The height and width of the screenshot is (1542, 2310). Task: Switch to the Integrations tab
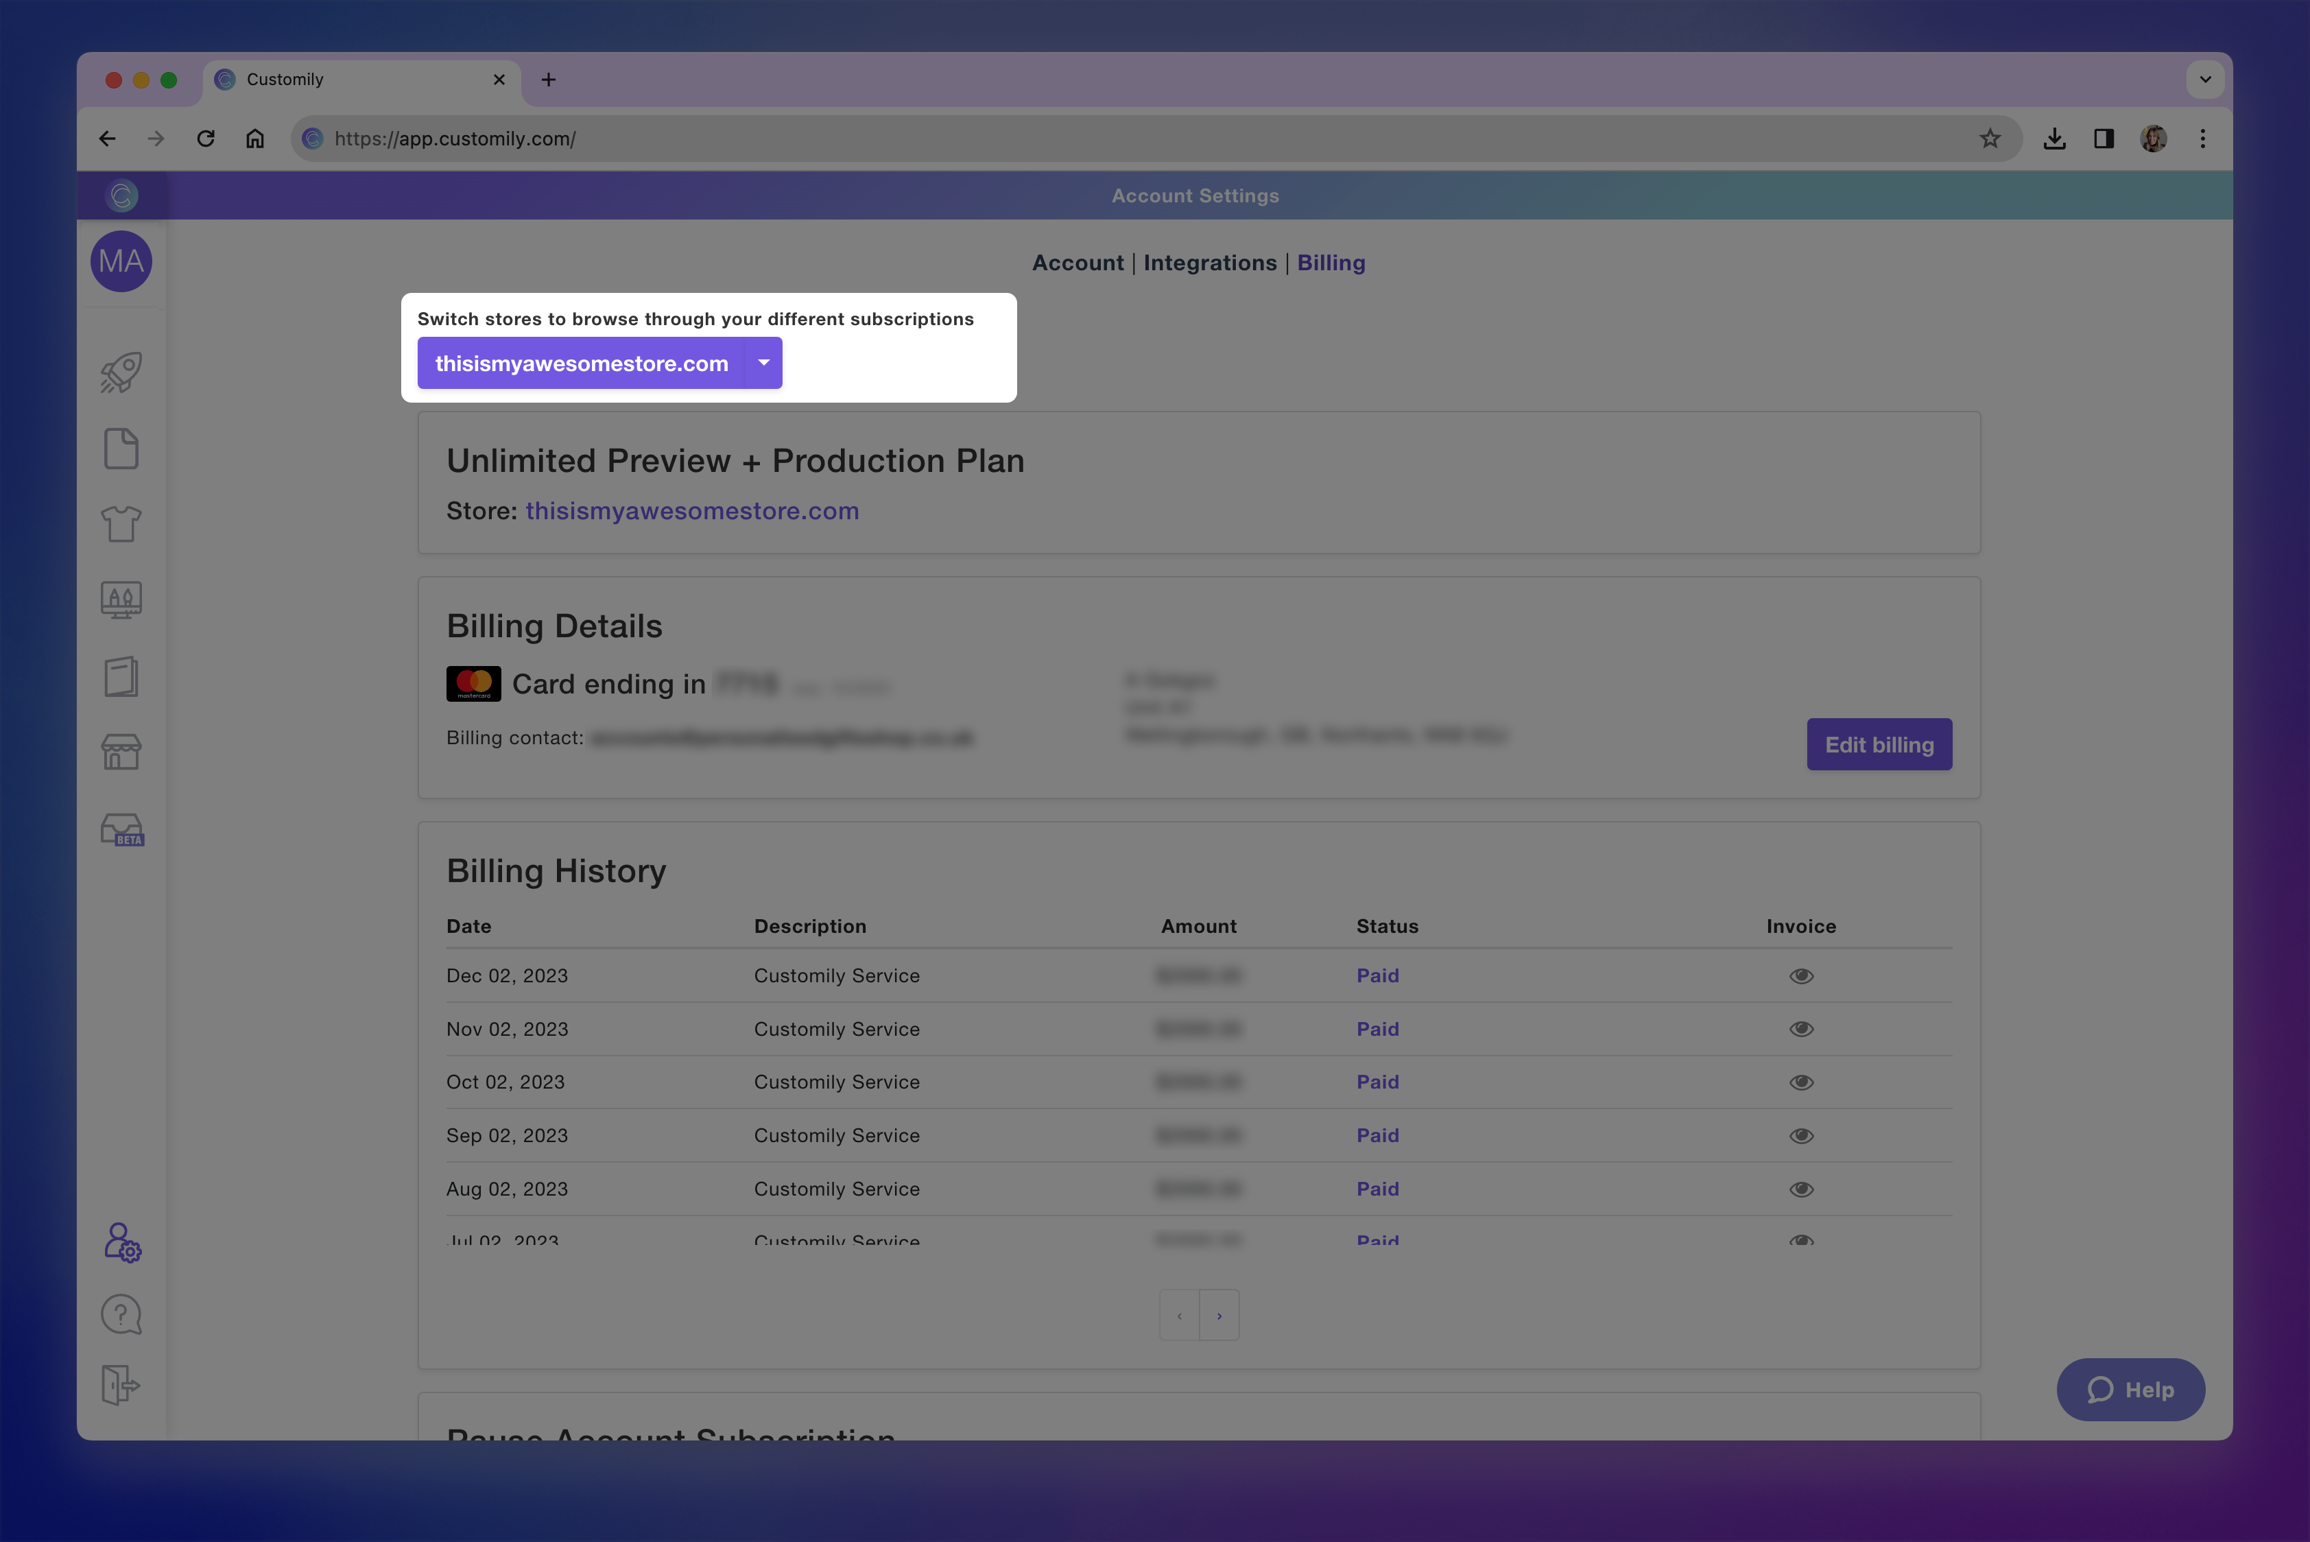pos(1210,263)
